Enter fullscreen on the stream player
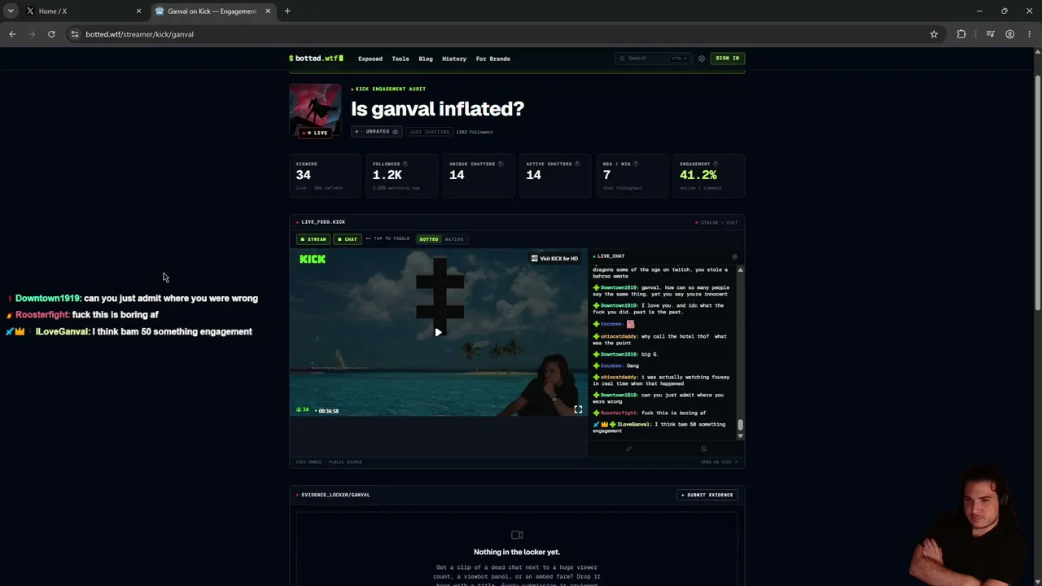This screenshot has height=586, width=1042. (x=578, y=409)
